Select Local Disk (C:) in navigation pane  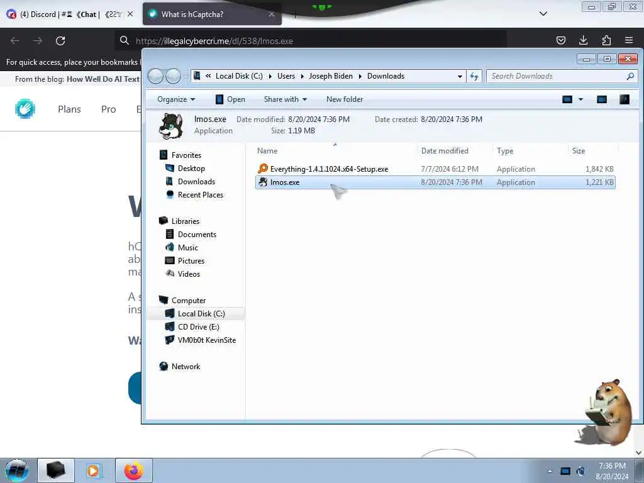pos(201,313)
